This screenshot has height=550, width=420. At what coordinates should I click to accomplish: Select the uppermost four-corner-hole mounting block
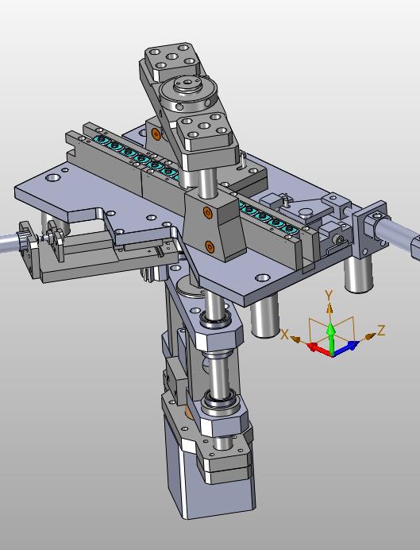pos(172,60)
